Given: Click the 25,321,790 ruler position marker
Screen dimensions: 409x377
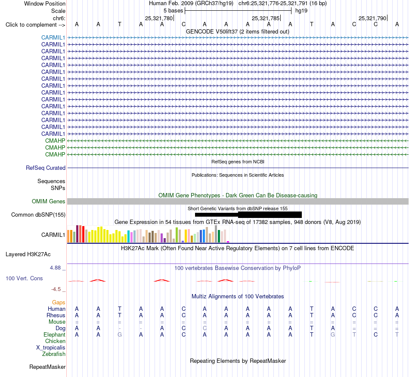Looking at the screenshot, I should point(372,18).
